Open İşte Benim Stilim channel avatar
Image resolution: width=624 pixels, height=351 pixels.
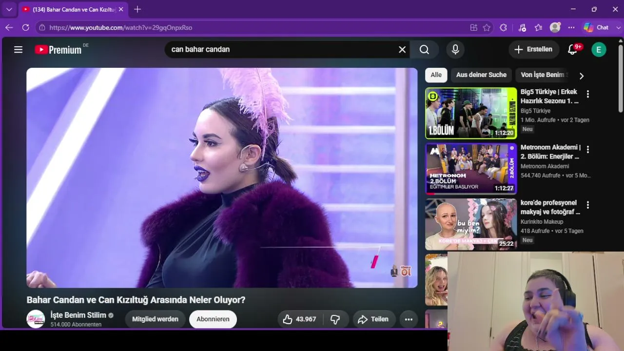pyautogui.click(x=36, y=319)
